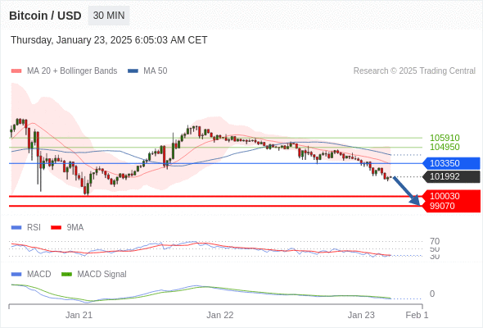The width and height of the screenshot is (483, 328).
Task: Click the RSI legend swatch
Action: (16, 228)
